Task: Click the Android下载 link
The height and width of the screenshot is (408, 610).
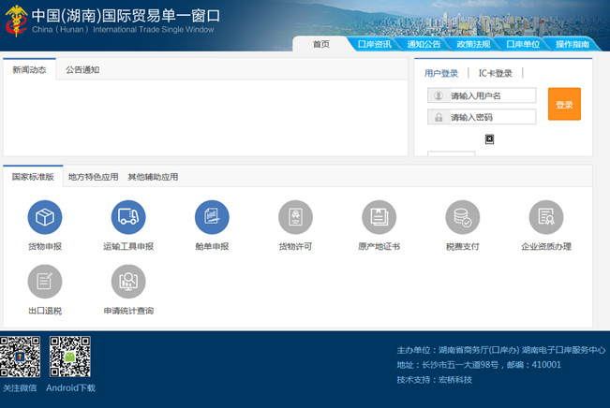Action: (x=70, y=387)
